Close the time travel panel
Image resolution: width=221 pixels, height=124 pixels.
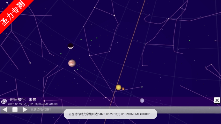click(x=217, y=100)
